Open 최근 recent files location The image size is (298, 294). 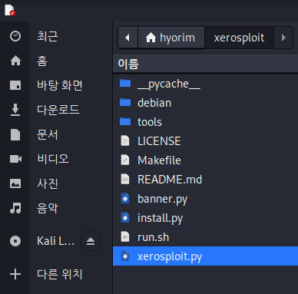[48, 36]
